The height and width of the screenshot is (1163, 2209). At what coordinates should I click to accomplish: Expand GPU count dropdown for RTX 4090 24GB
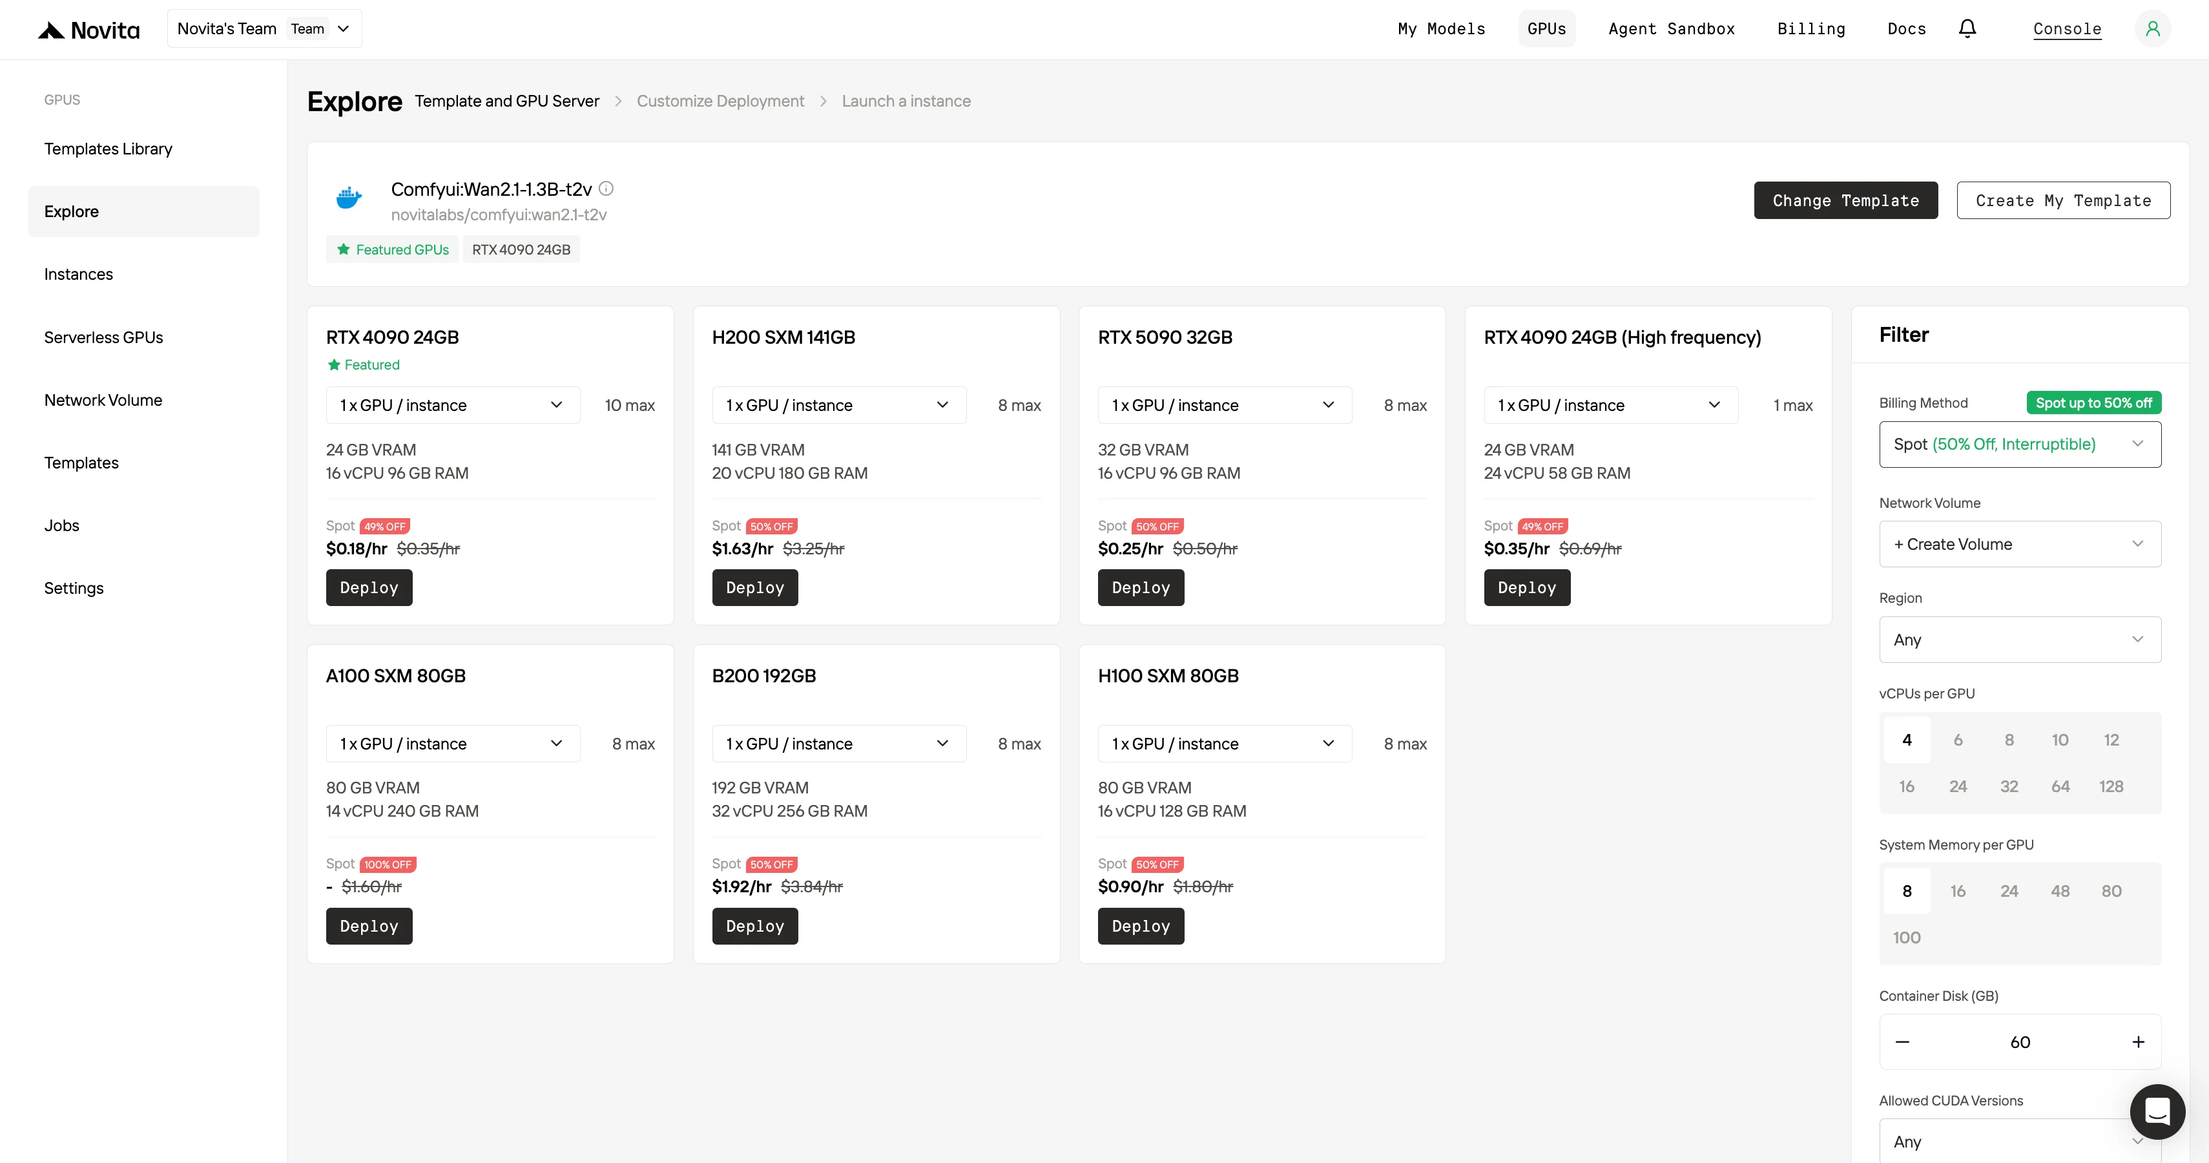(453, 405)
